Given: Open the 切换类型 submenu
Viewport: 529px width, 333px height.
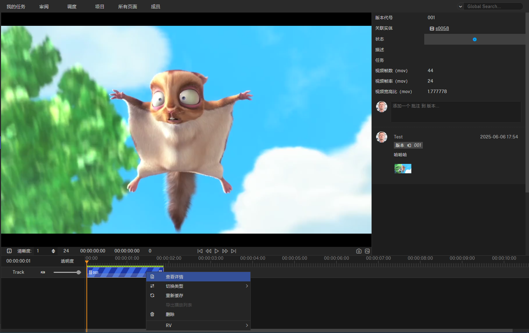Looking at the screenshot, I should (198, 286).
